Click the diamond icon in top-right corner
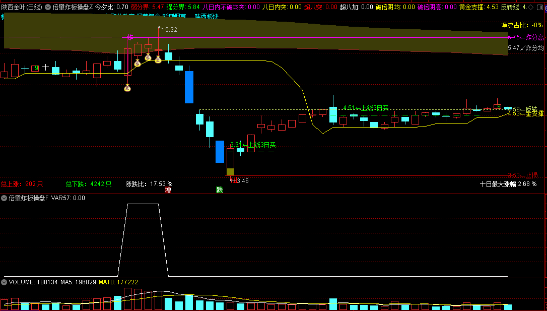Viewport: 547px width, 311px height. [530, 7]
